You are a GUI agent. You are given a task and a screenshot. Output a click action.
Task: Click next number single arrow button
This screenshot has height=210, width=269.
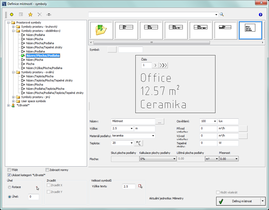click(155, 65)
